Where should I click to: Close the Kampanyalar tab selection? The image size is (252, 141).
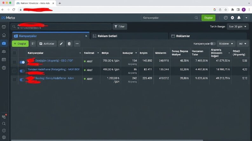pyautogui.click(x=86, y=36)
